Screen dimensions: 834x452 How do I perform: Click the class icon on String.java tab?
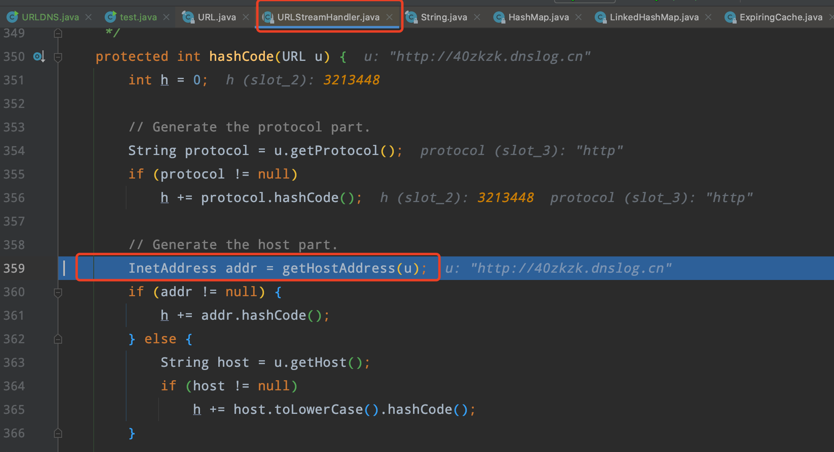click(411, 17)
